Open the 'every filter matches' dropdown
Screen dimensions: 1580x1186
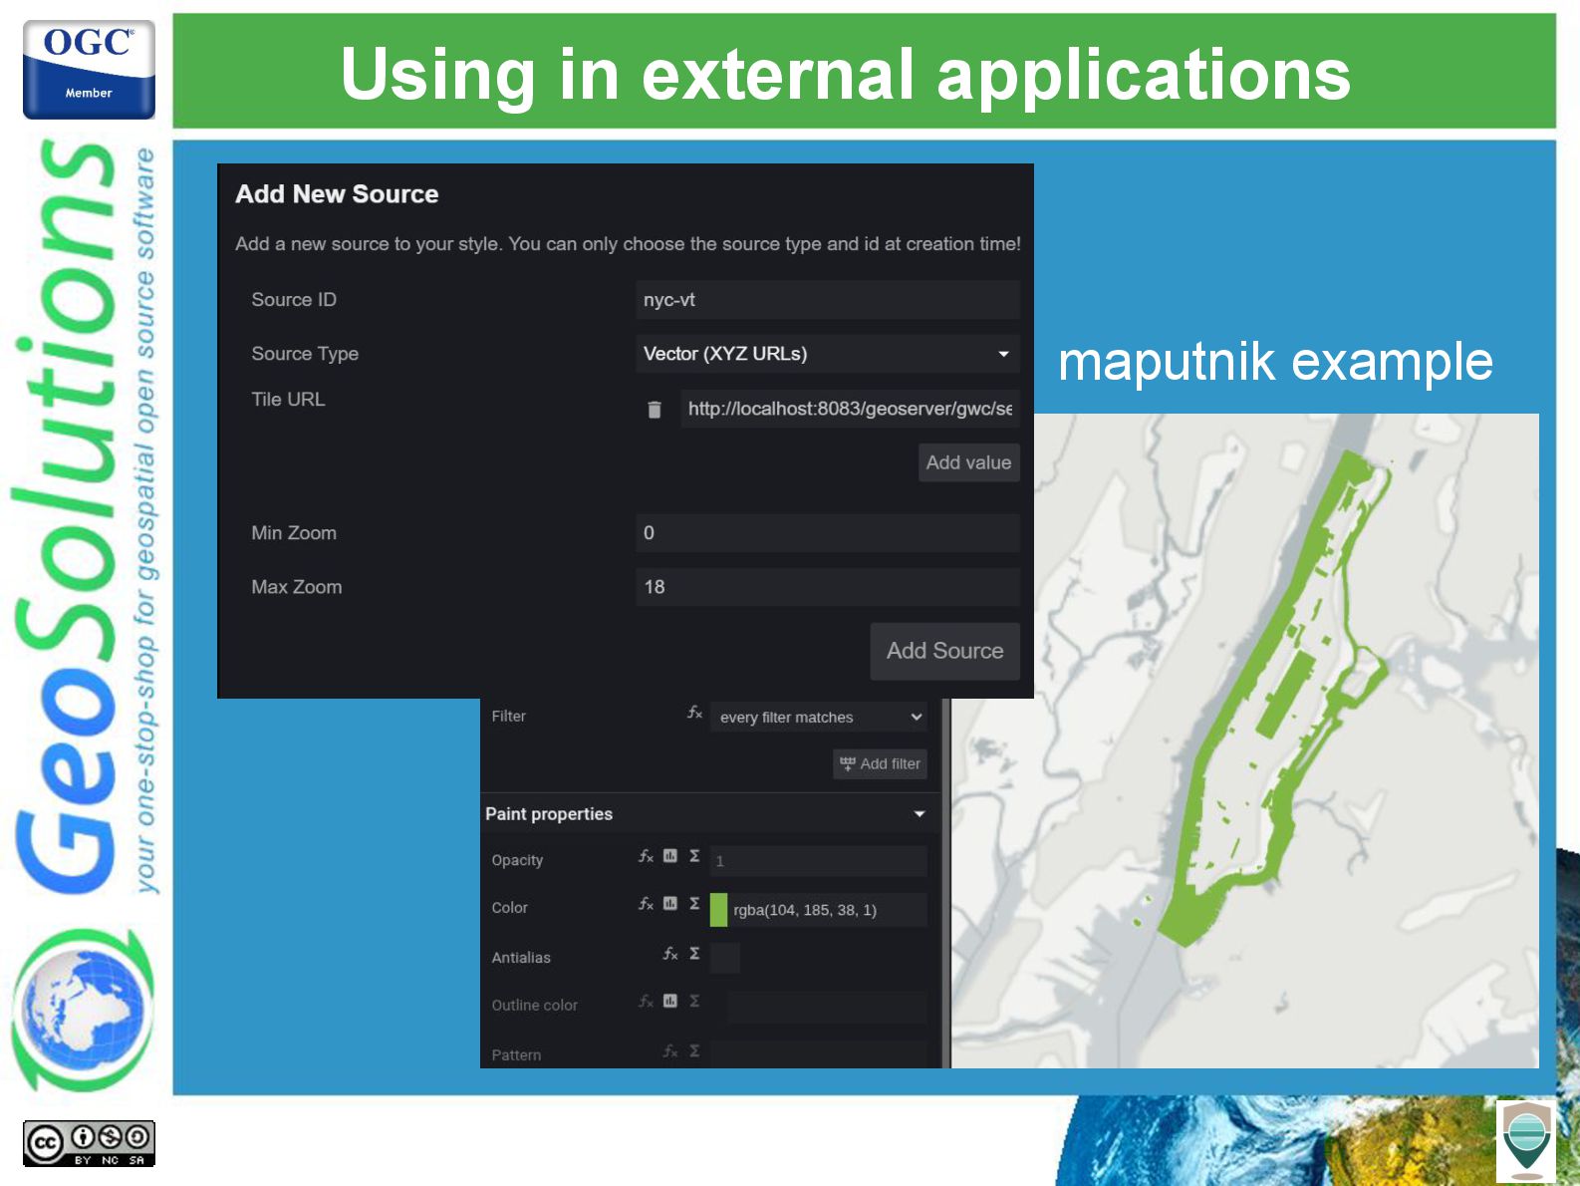[x=819, y=718]
